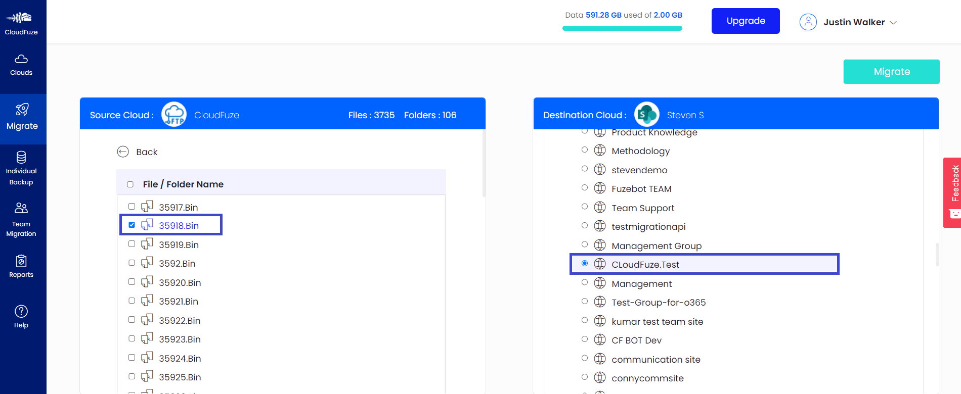Click the CF BOT Dev site name
The image size is (961, 394).
point(636,340)
